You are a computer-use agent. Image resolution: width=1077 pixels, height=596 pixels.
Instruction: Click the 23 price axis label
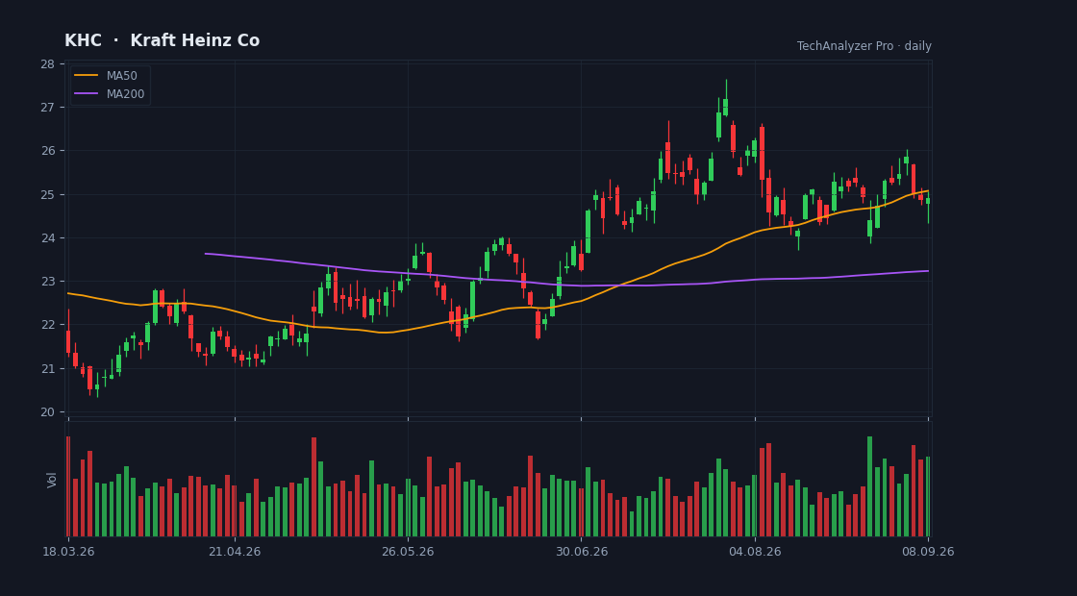click(x=47, y=282)
